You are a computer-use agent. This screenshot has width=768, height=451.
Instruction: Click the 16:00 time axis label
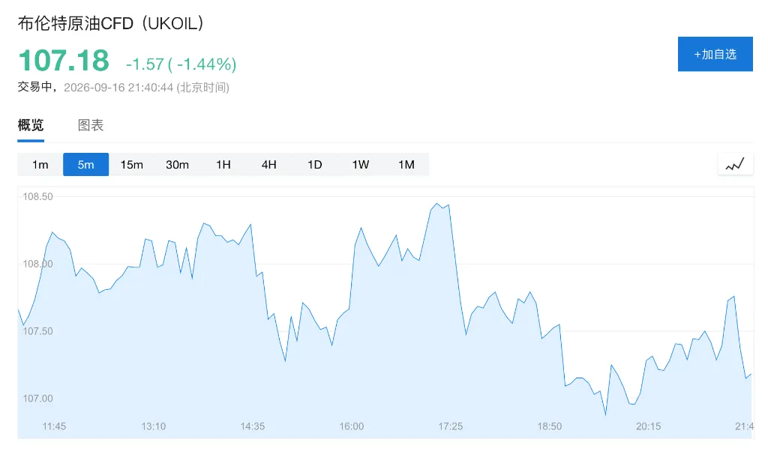tap(352, 426)
